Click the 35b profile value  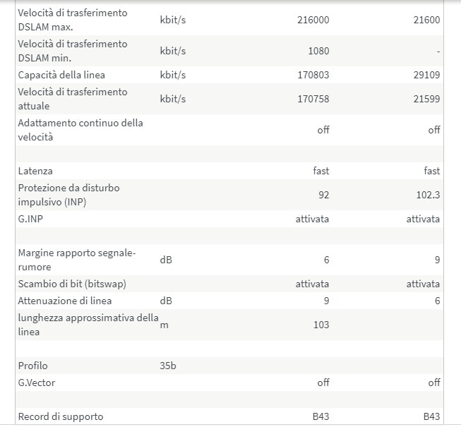(167, 366)
